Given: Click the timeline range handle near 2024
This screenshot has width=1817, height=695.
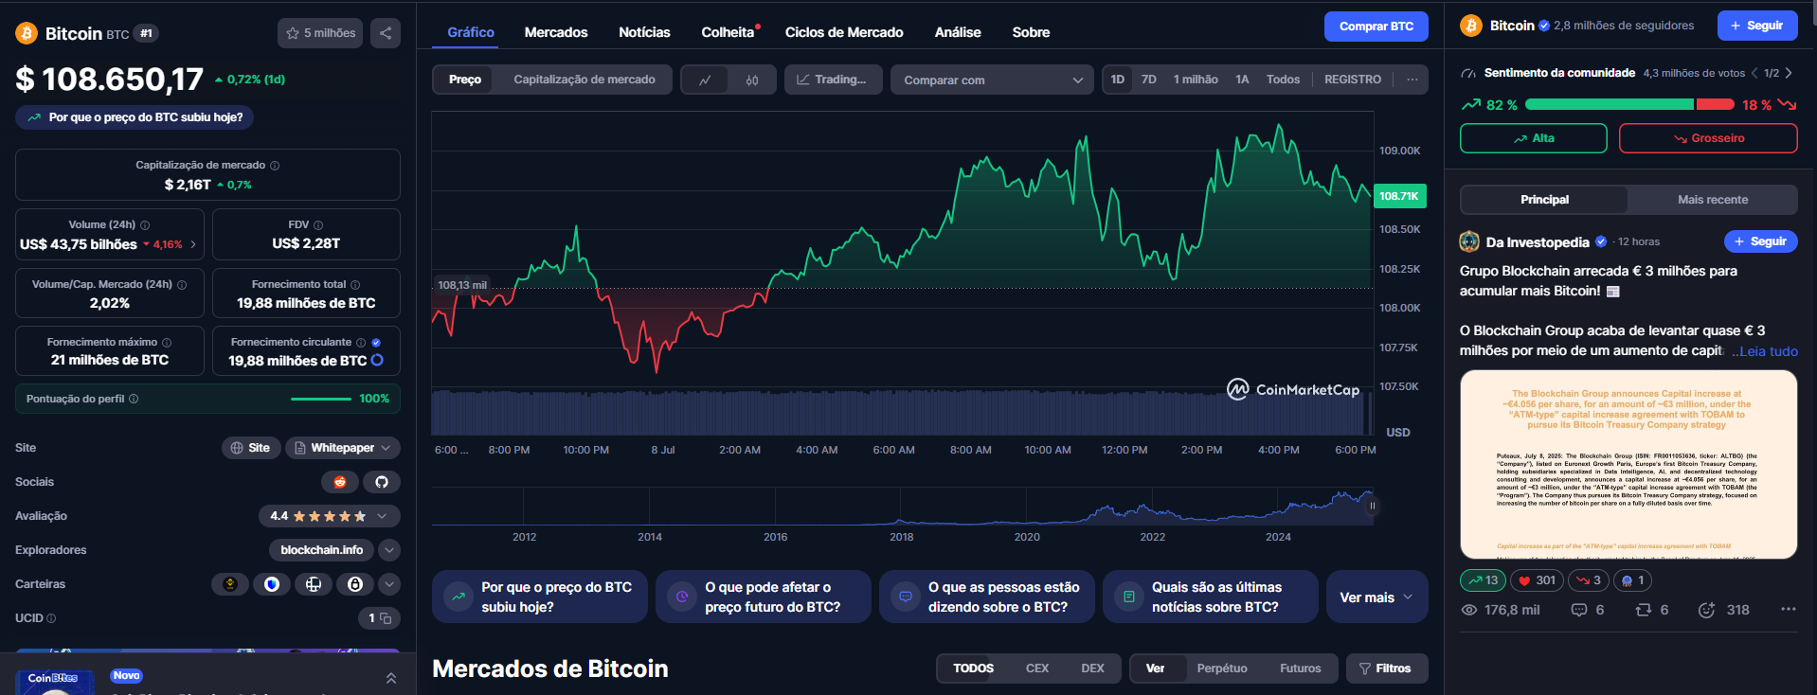Looking at the screenshot, I should pos(1372,506).
